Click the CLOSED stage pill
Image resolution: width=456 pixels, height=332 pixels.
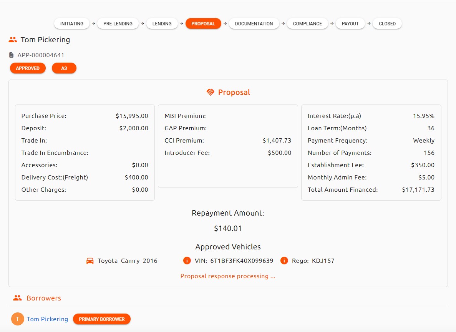pyautogui.click(x=387, y=23)
